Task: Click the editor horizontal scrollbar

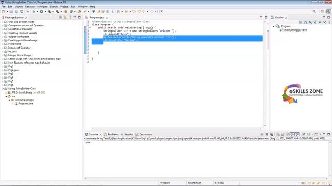Action: [177, 129]
